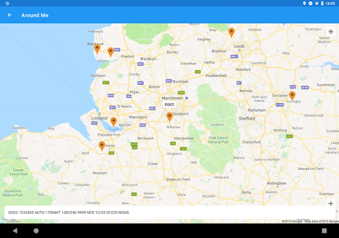Tap the Liverpool airport marker near Runcorn
Image resolution: width=339 pixels, height=238 pixels.
click(x=114, y=122)
